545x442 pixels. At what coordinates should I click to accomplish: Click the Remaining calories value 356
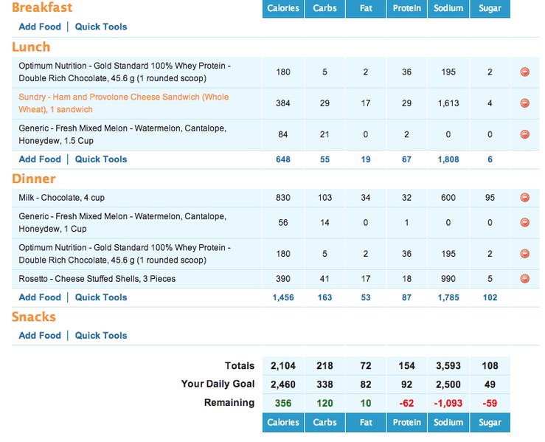[x=283, y=404]
